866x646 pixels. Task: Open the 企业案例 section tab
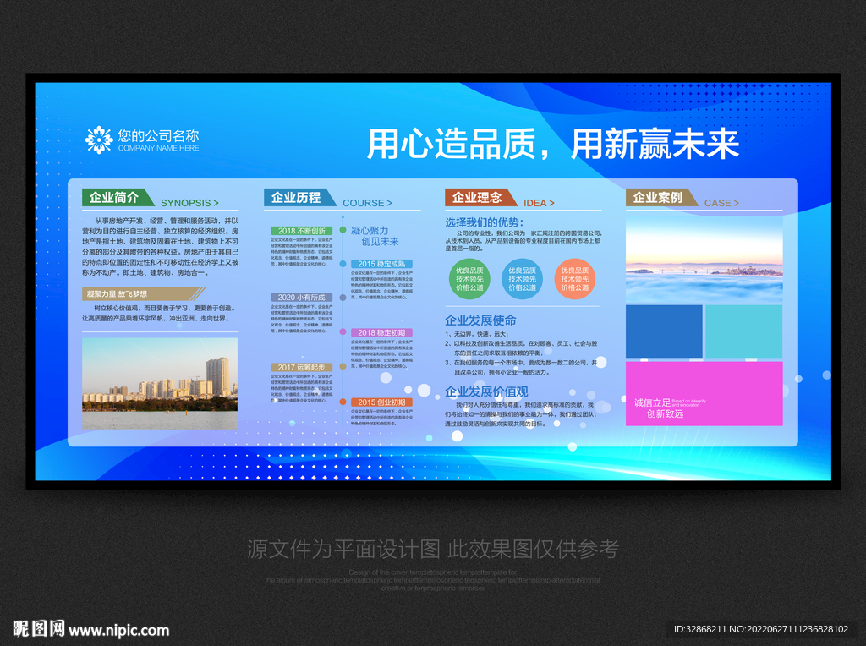(x=661, y=197)
